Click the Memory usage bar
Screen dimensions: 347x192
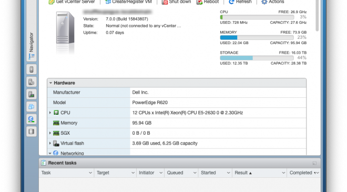click(x=257, y=37)
